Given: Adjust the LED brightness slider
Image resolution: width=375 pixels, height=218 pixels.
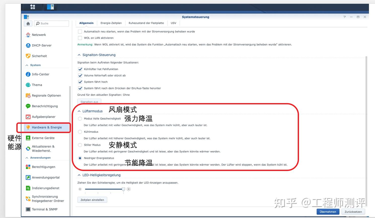Looking at the screenshot, I should 123,189.
